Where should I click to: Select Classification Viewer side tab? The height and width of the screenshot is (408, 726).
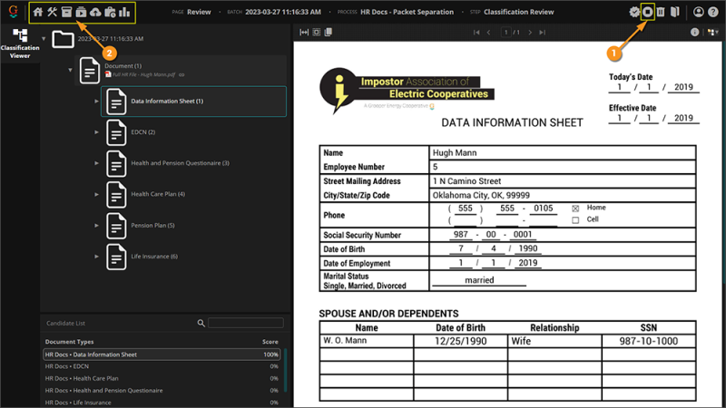20,43
